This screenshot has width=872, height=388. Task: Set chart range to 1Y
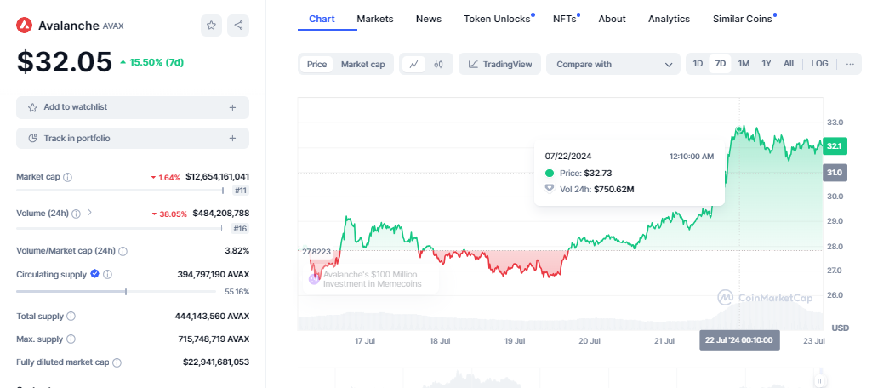(x=767, y=64)
